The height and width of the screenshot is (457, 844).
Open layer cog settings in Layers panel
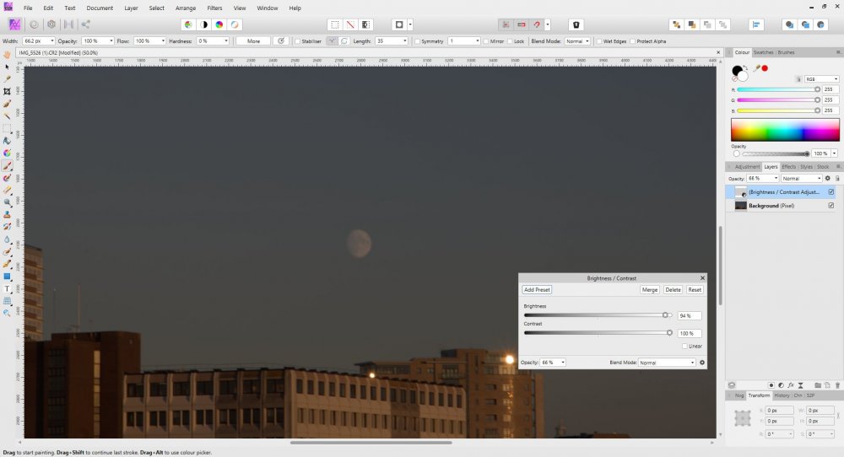click(828, 178)
